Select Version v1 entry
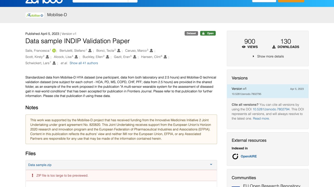The height and width of the screenshot is (187, 334). point(268,91)
